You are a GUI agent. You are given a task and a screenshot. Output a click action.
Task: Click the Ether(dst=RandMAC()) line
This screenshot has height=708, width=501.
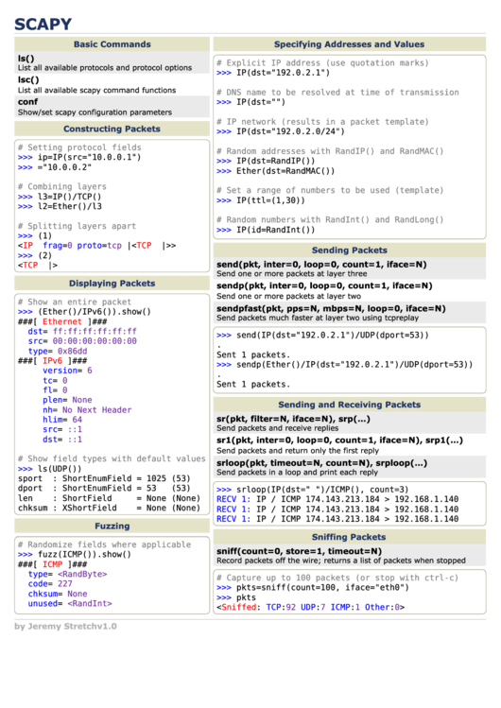pos(275,171)
